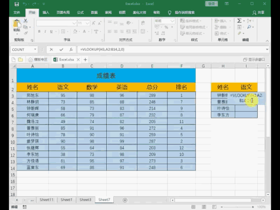Open clipboard group dialog launcher
Viewport: 280px width, 210px height.
coord(32,40)
